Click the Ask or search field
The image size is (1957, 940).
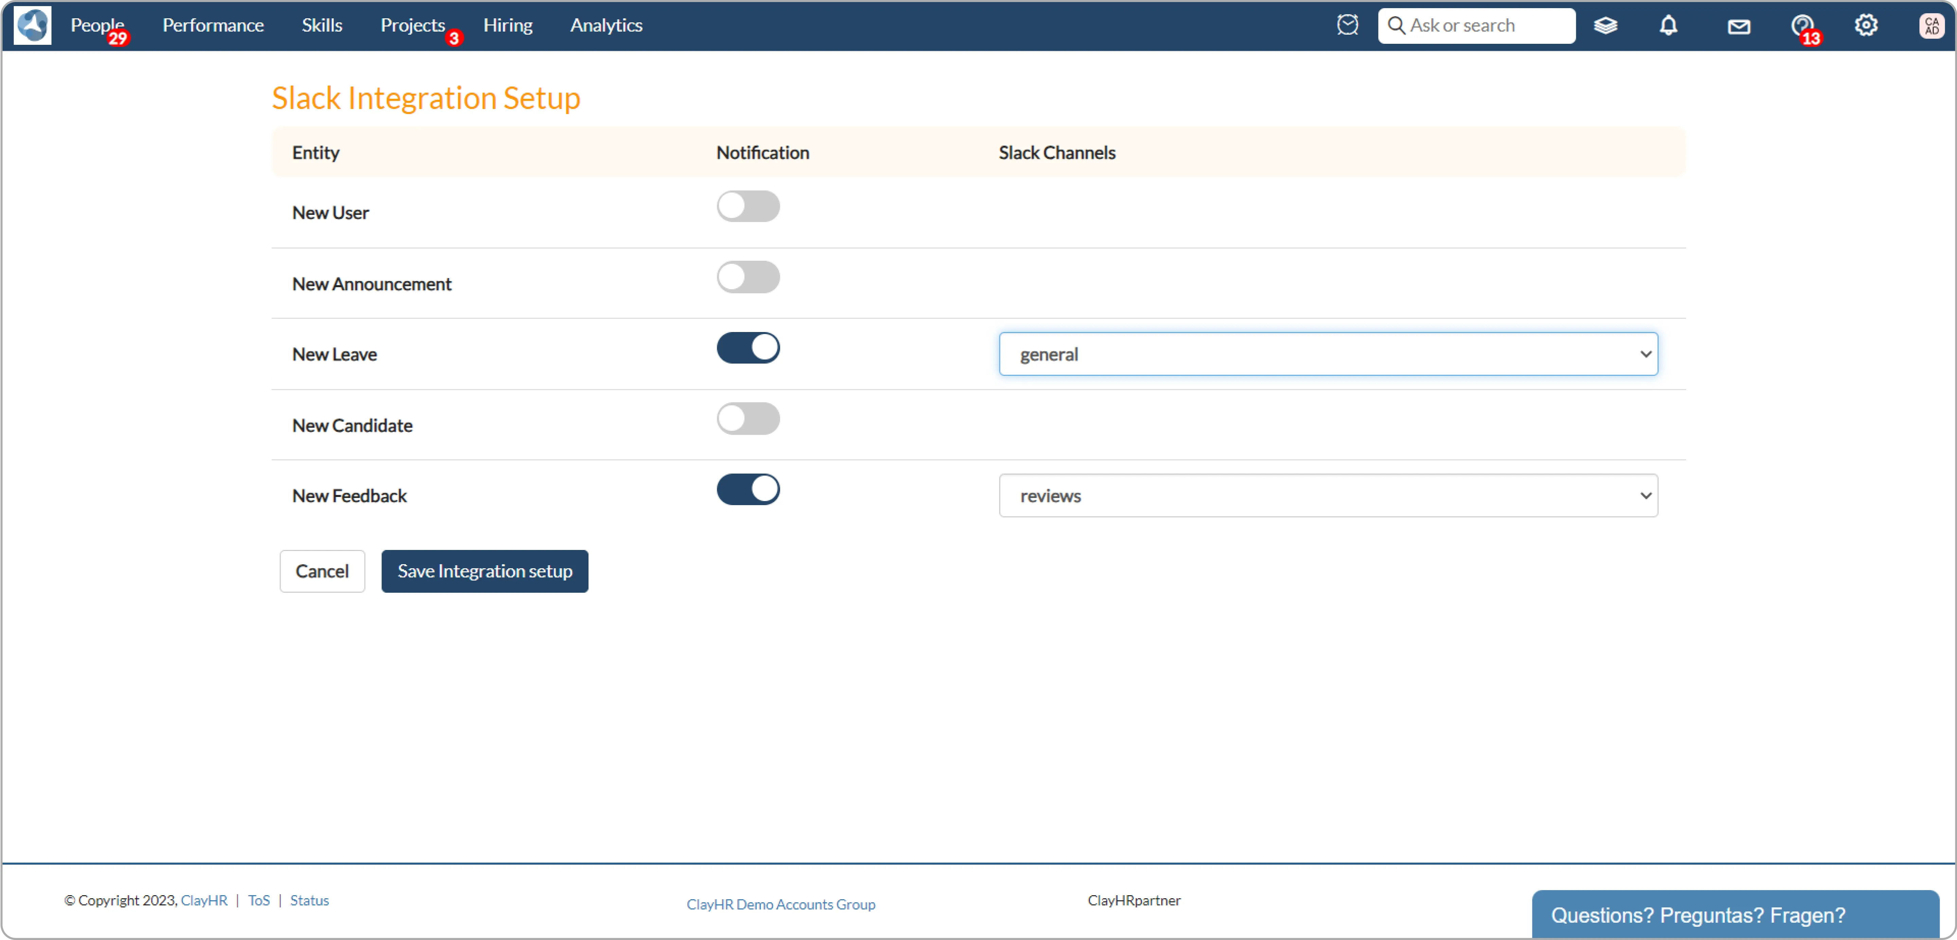click(1485, 26)
